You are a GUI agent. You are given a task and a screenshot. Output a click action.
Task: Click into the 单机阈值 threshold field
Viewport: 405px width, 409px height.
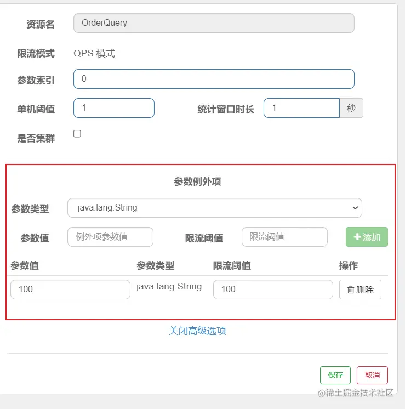(x=114, y=108)
